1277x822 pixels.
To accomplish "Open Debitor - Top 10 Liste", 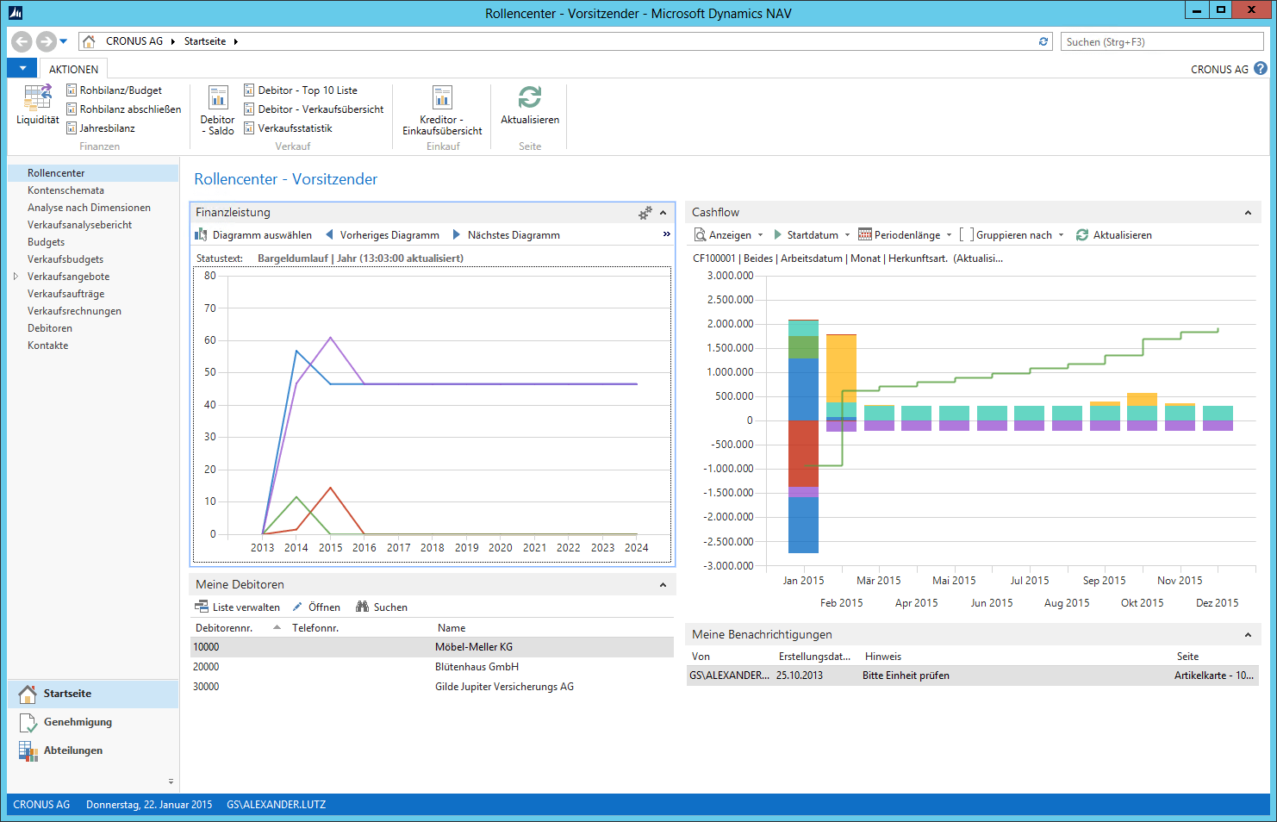I will point(301,90).
